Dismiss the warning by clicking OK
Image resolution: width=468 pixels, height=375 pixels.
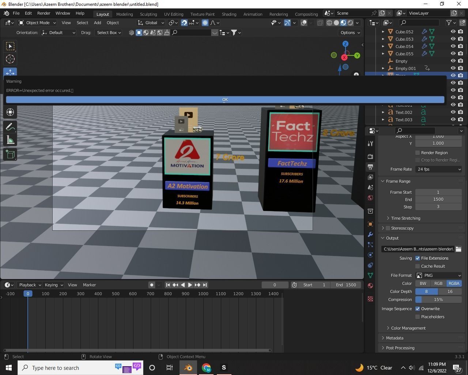coord(225,100)
